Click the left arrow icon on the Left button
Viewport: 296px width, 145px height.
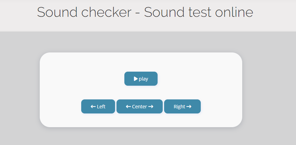(x=93, y=107)
